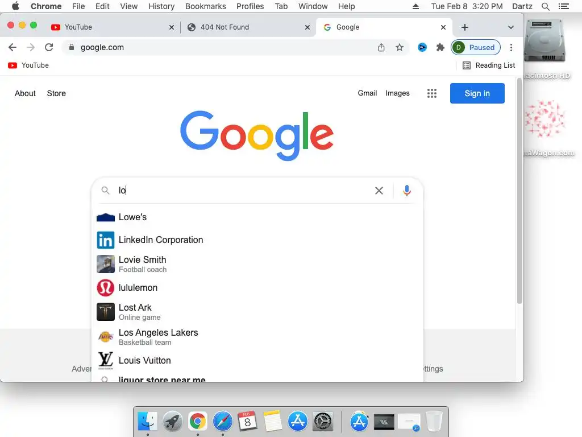The height and width of the screenshot is (437, 582).
Task: Click the date and time in menu bar
Action: click(467, 6)
